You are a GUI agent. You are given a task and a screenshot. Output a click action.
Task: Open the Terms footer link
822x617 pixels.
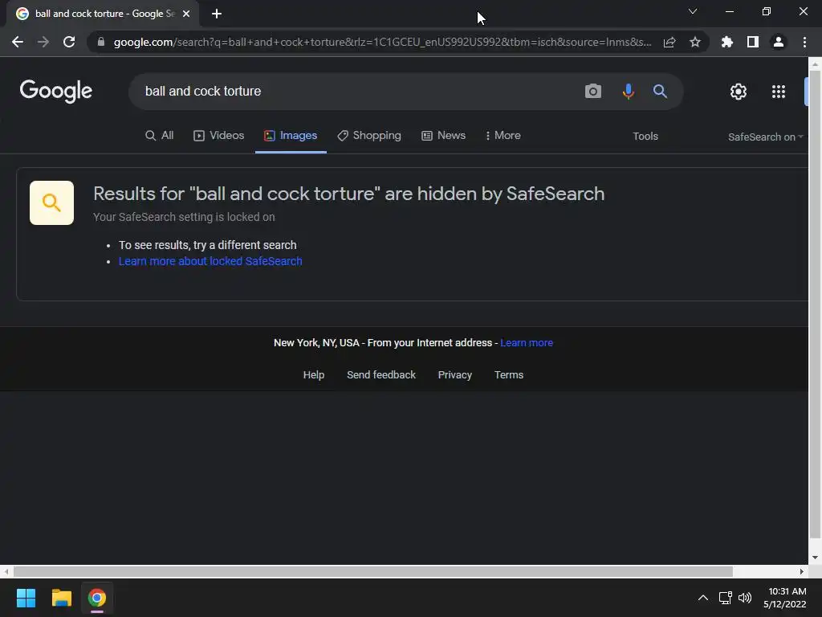click(x=509, y=375)
